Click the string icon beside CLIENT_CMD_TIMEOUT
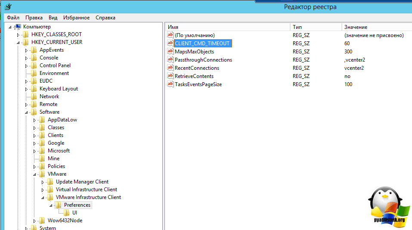The width and height of the screenshot is (412, 230). (170, 44)
